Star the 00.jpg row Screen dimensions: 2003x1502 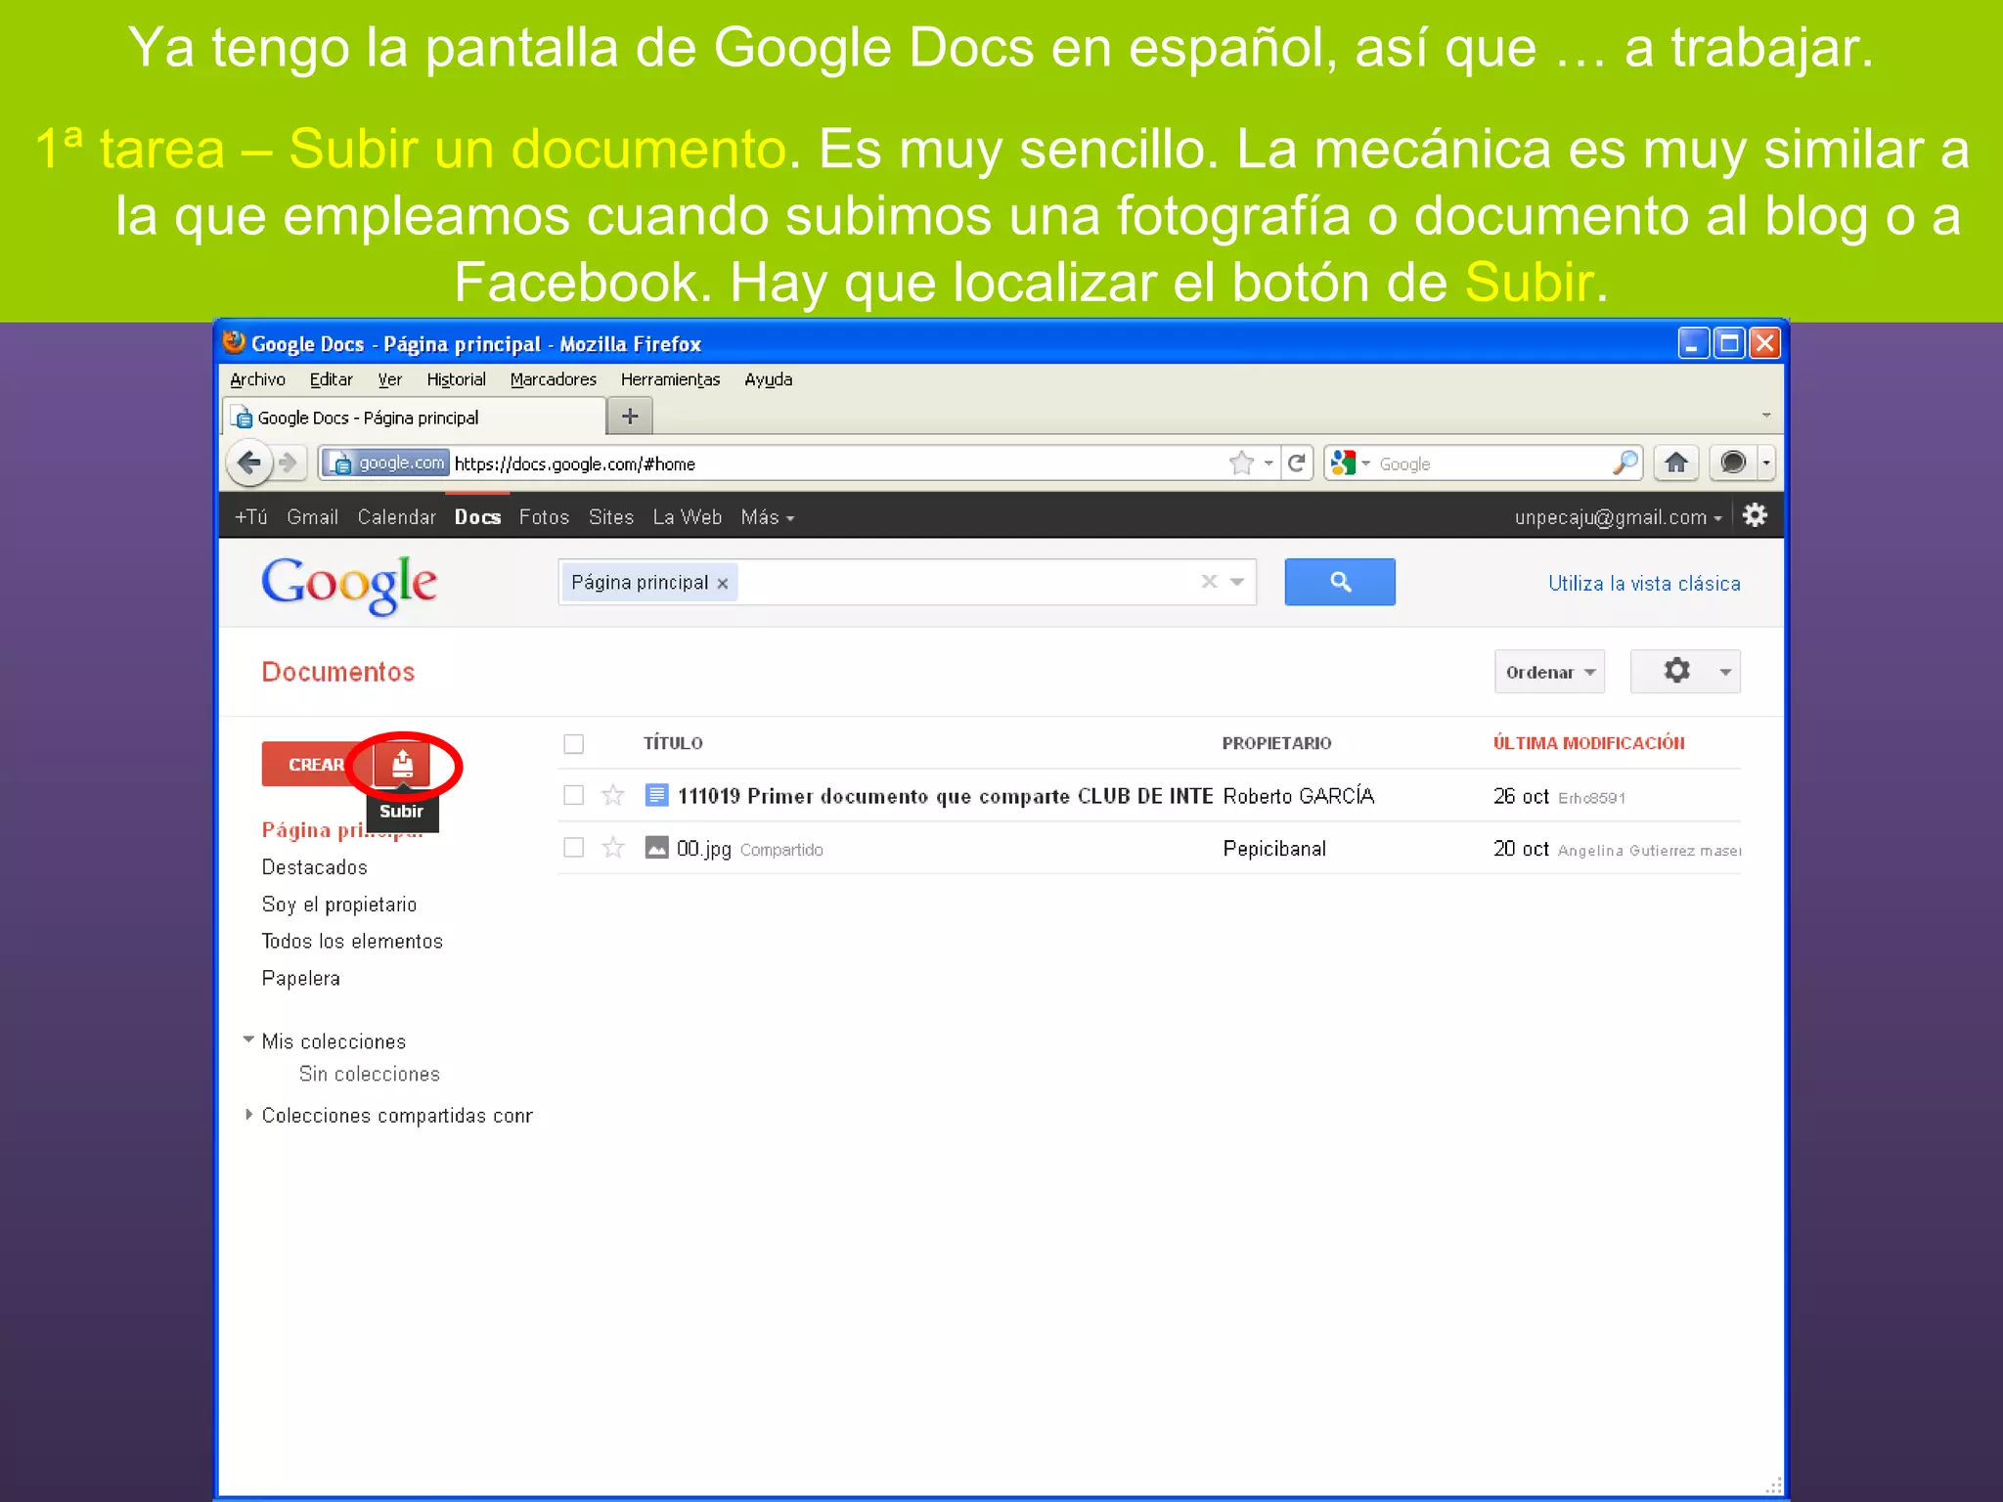(613, 848)
